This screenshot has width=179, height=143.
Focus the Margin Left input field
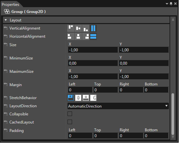(x=80, y=90)
